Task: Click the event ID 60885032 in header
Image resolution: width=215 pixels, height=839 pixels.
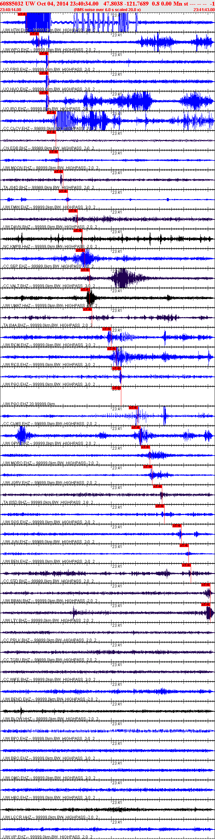Action: pyautogui.click(x=12, y=4)
